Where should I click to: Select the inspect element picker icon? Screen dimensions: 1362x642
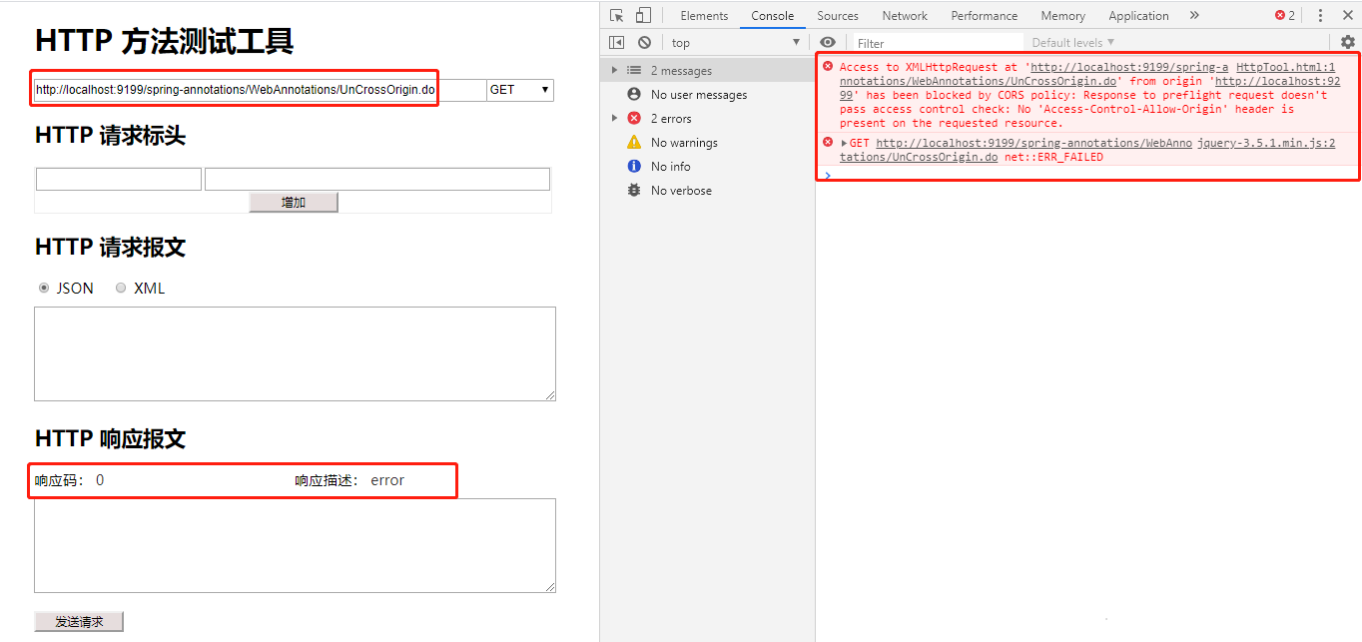tap(617, 15)
